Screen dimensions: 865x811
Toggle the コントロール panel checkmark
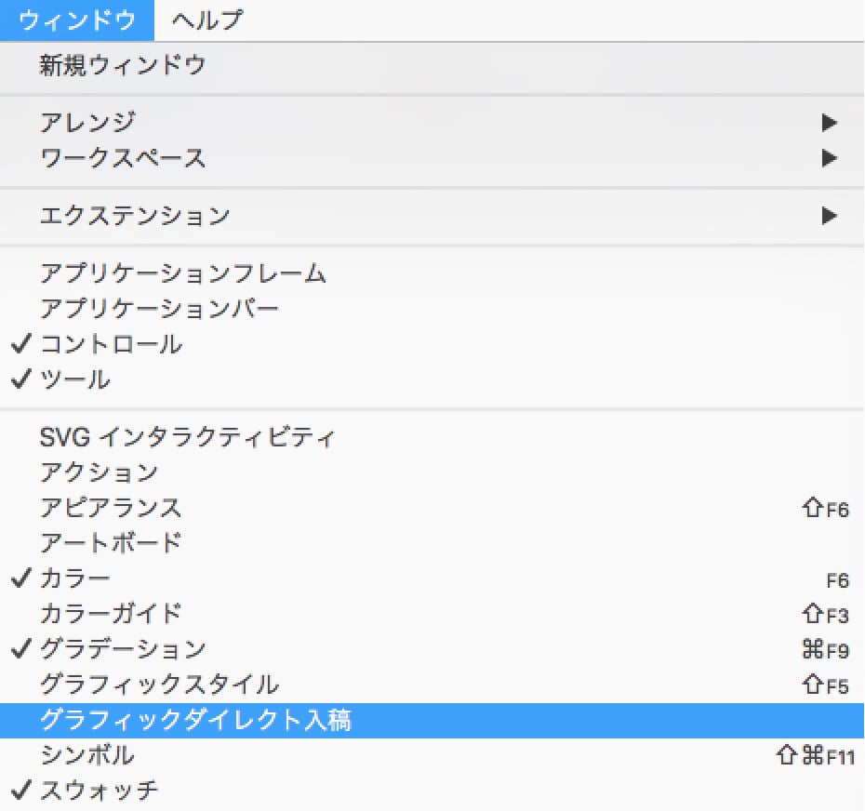pyautogui.click(x=111, y=344)
